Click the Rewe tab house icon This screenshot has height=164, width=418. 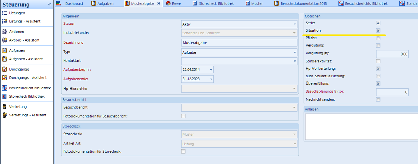(168, 3)
